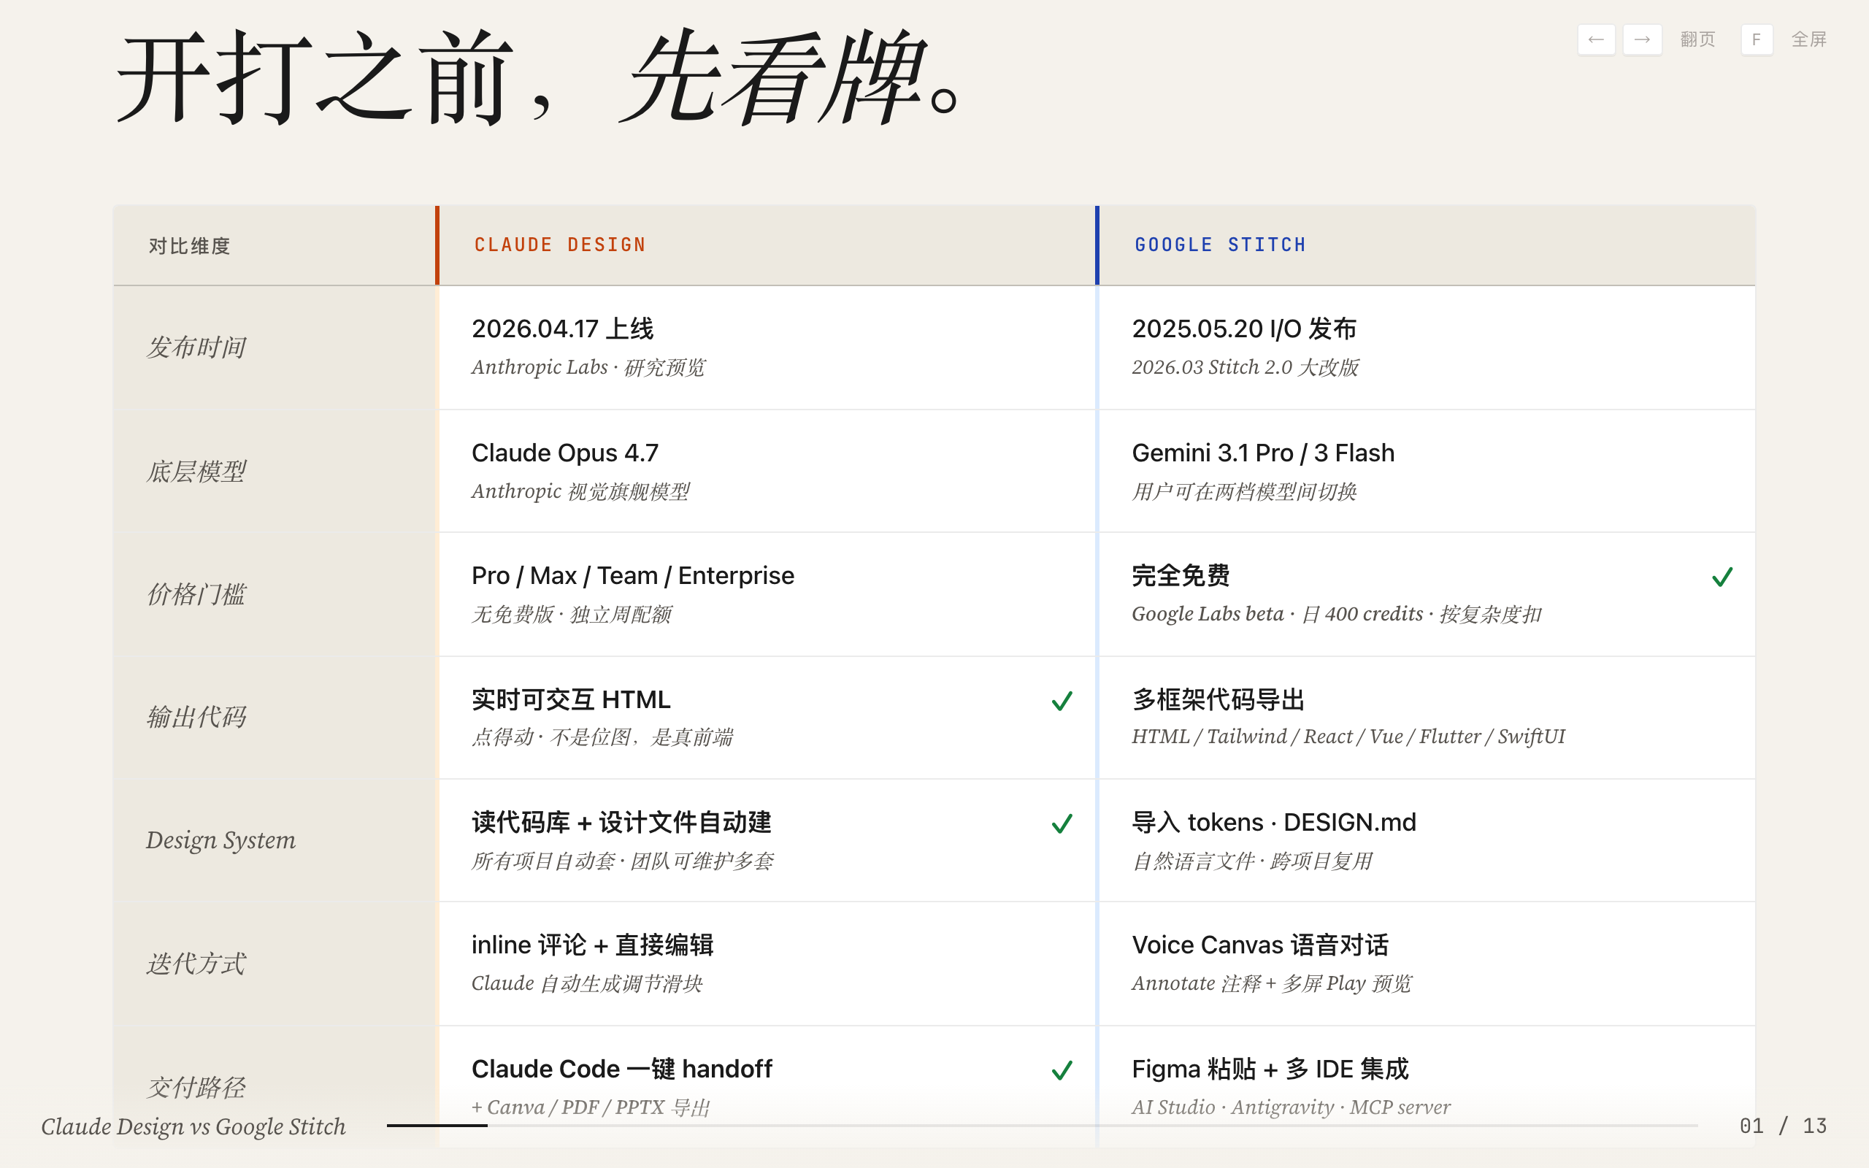Viewport: 1869px width, 1168px height.
Task: Click the 所有项目自动套 · 团队可维护多套 subtitle
Action: pyautogui.click(x=623, y=861)
